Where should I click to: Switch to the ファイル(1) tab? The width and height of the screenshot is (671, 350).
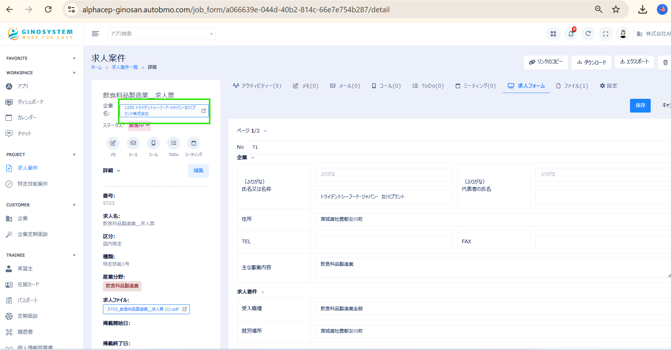click(572, 86)
